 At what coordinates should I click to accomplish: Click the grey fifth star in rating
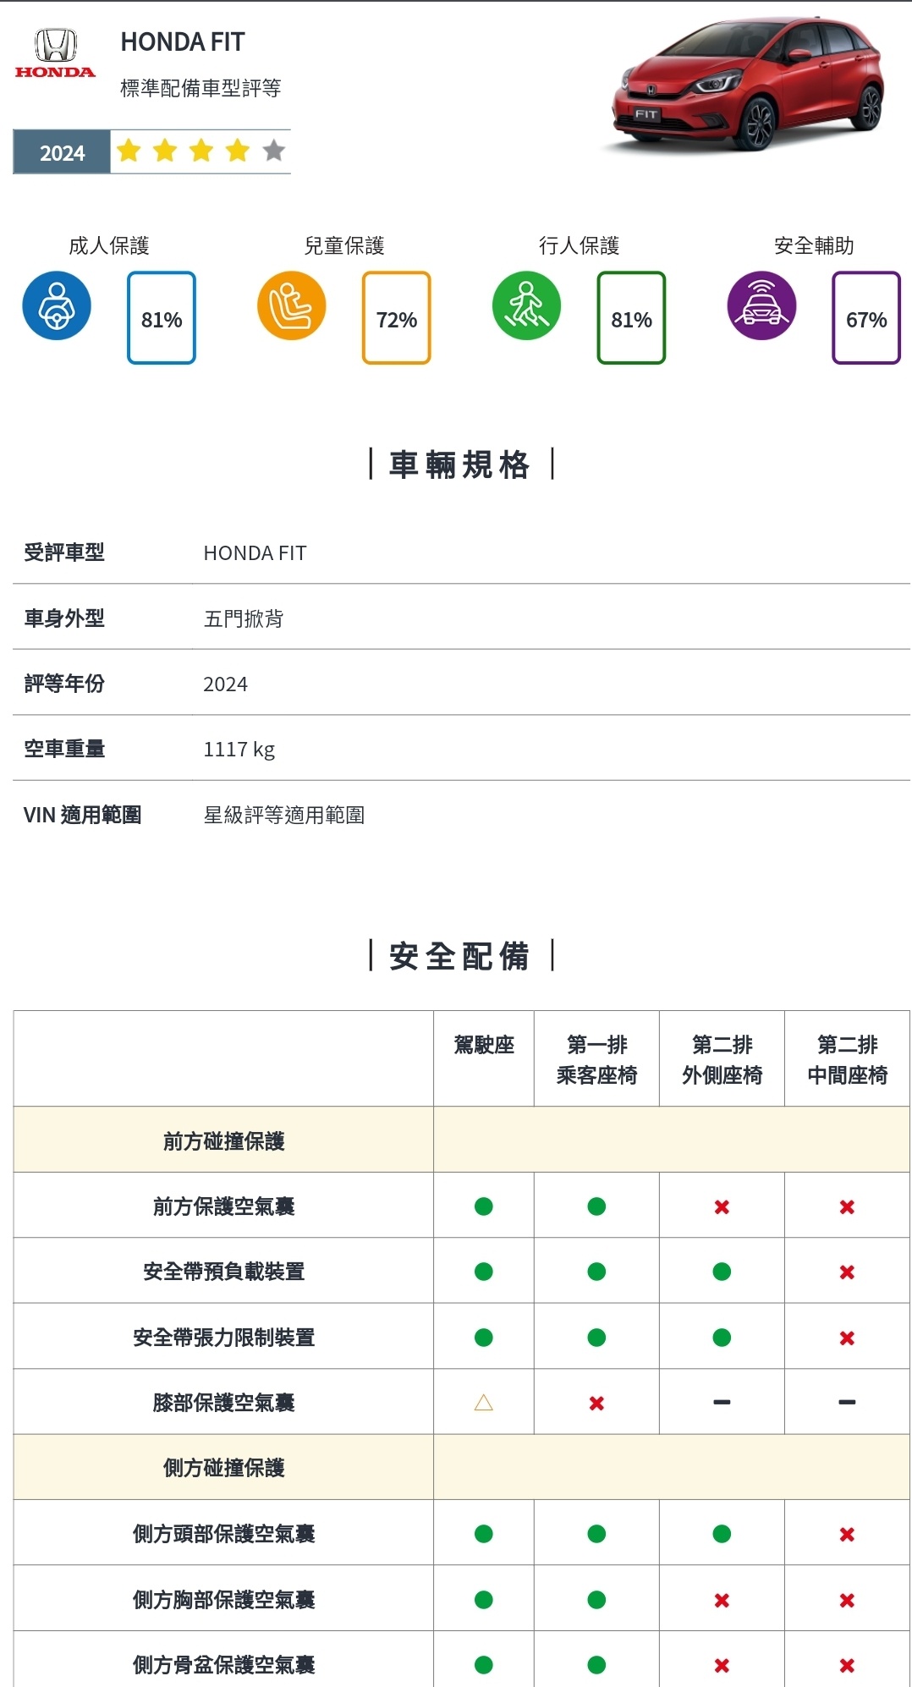point(273,151)
